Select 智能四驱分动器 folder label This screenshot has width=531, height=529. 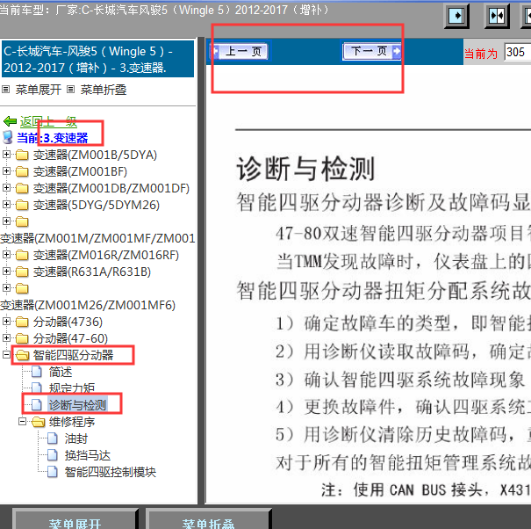tap(73, 355)
